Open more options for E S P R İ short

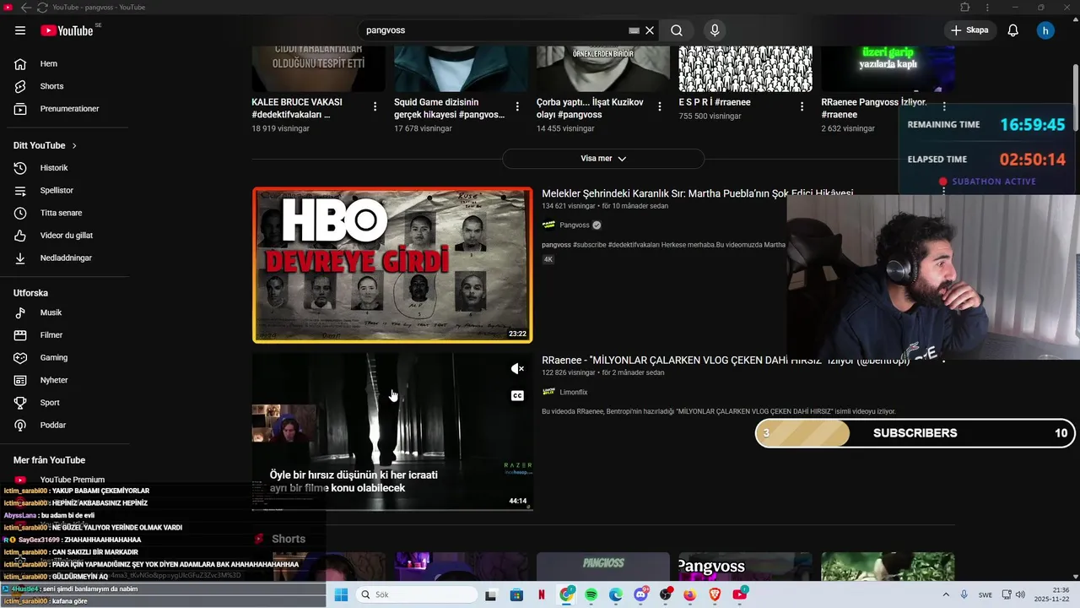802,107
